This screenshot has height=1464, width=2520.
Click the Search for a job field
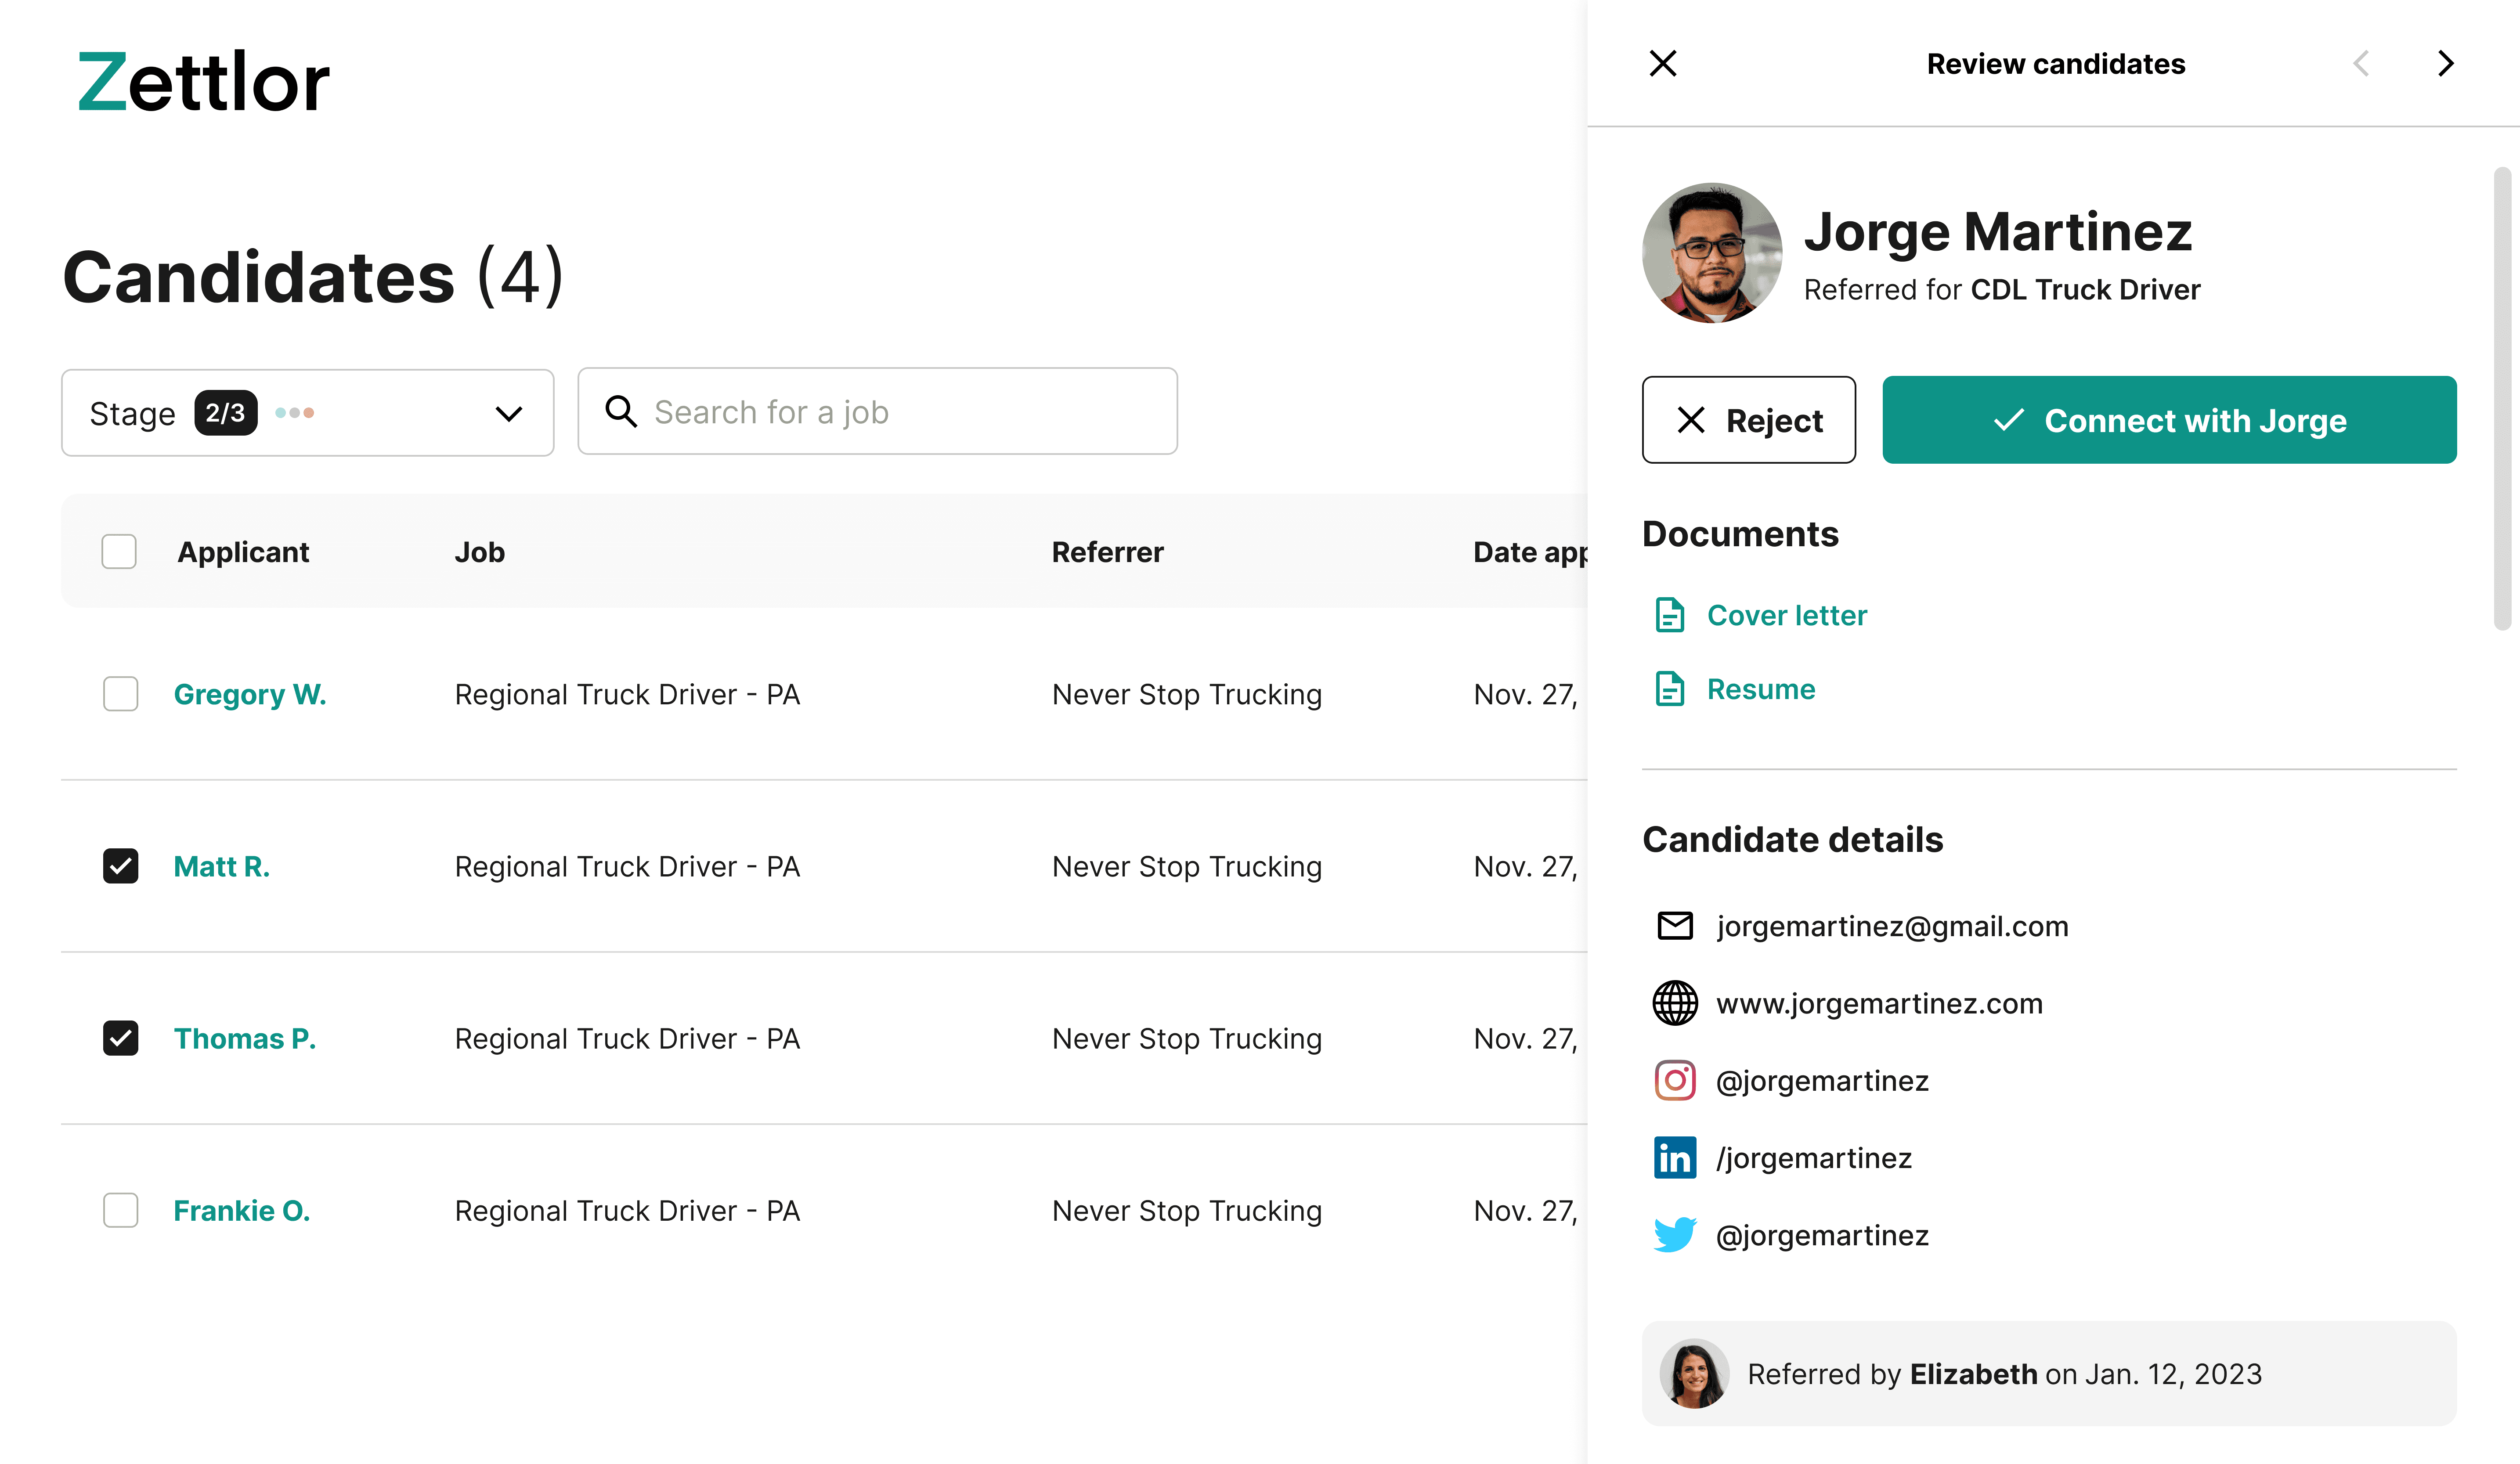(878, 411)
